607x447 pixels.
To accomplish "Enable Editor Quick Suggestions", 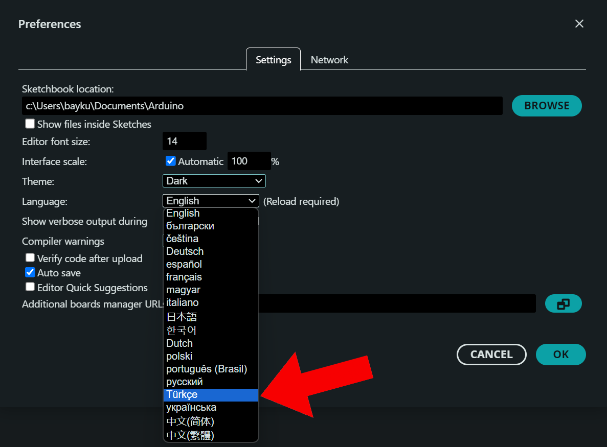I will (30, 287).
